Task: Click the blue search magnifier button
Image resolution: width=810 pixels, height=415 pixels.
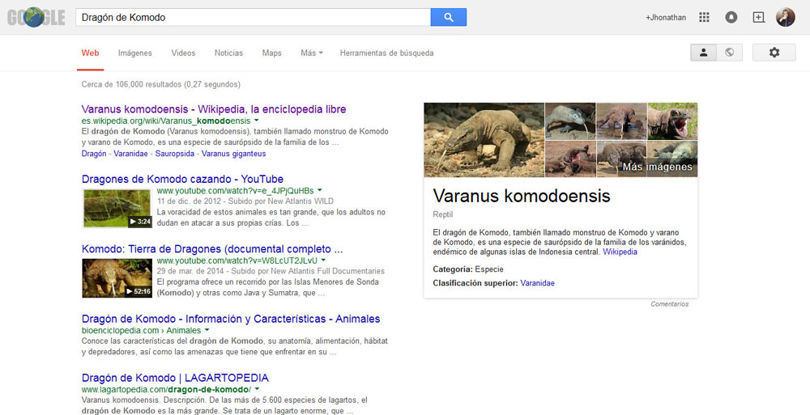Action: 448,17
